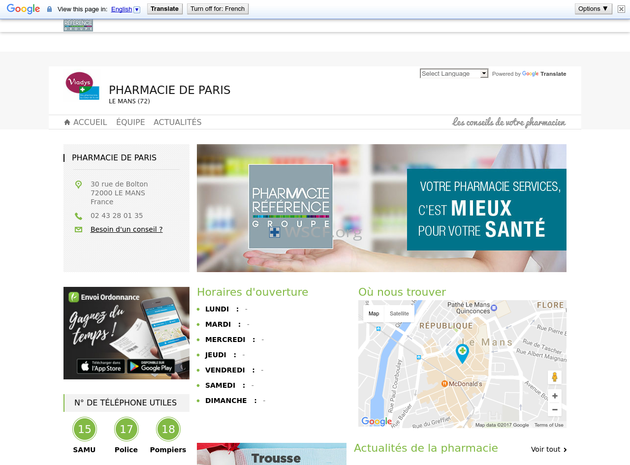Click the Où nous trouver heading
The image size is (630, 465).
402,292
